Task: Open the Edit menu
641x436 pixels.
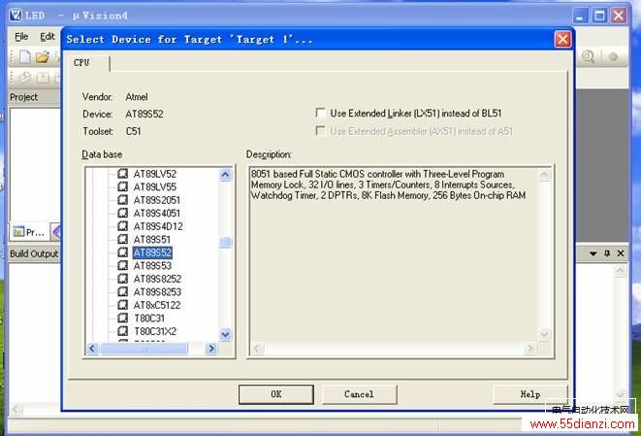Action: point(47,37)
